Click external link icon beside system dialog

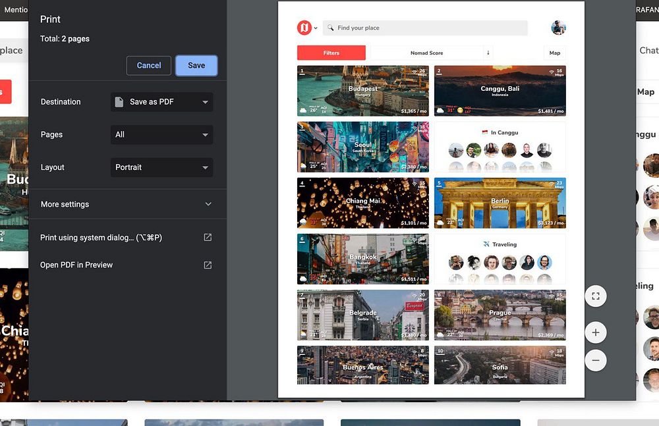coord(208,238)
